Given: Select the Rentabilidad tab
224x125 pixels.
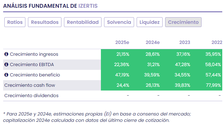Looking at the screenshot, I should point(83,22).
